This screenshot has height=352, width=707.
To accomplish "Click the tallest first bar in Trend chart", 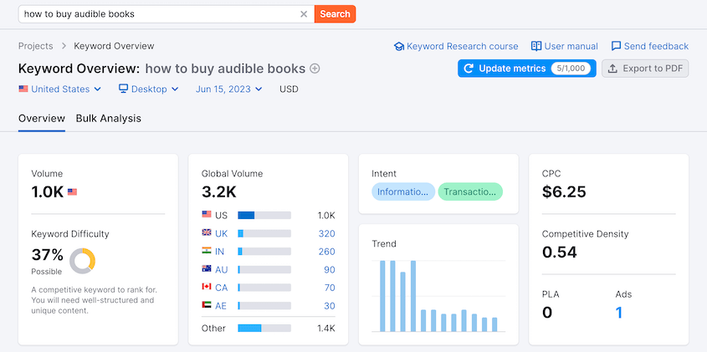I will coord(383,296).
